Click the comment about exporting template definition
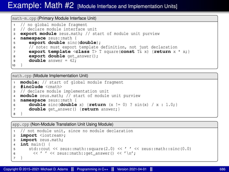Image resolution: width=229 pixels, height=172 pixels. click(103, 47)
